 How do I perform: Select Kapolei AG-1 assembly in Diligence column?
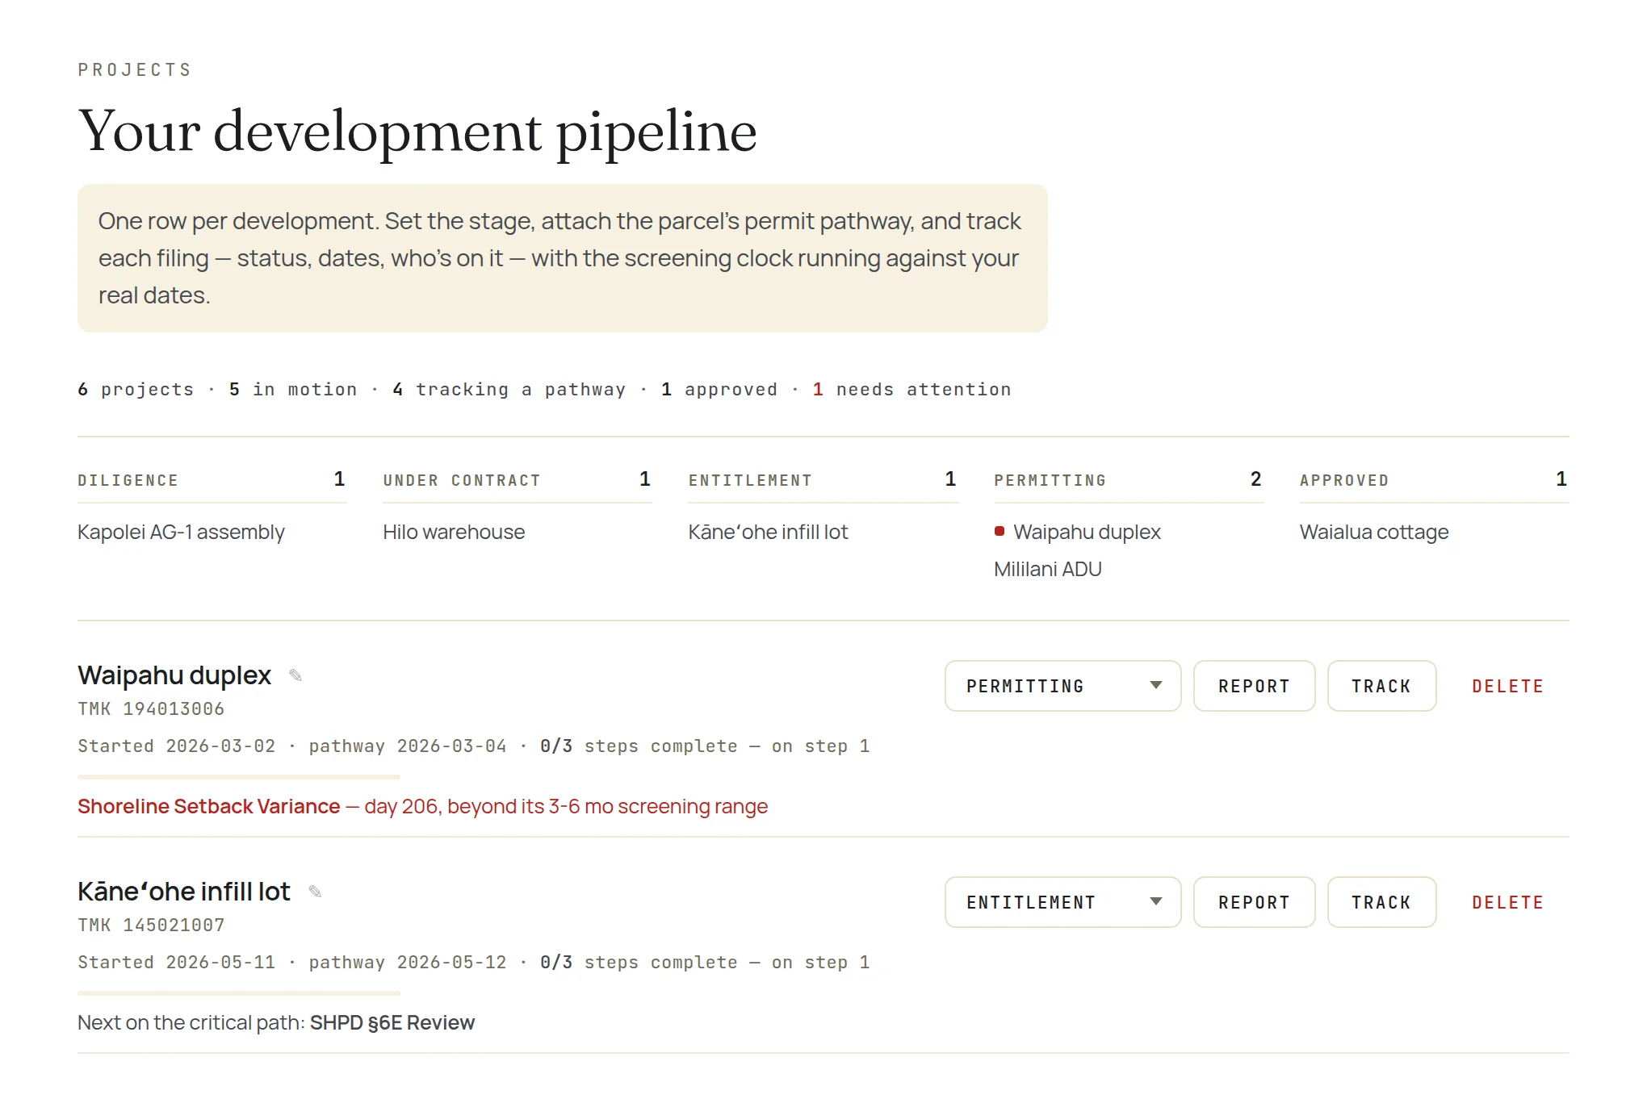(x=181, y=532)
